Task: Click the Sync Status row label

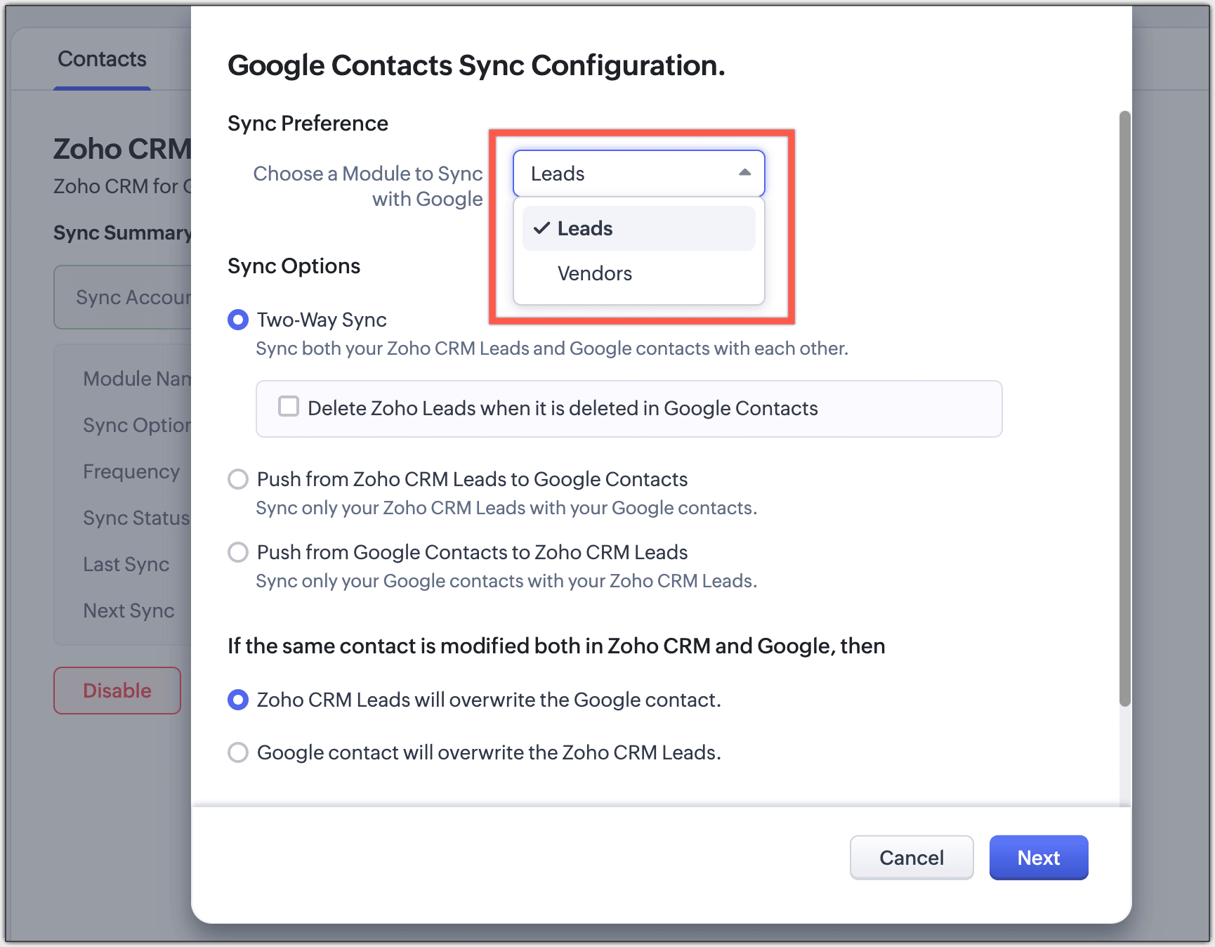Action: 136,518
